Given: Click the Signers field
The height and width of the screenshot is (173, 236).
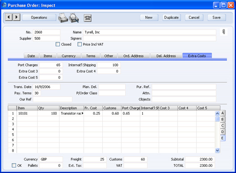Looking at the screenshot, I should [x=150, y=38].
